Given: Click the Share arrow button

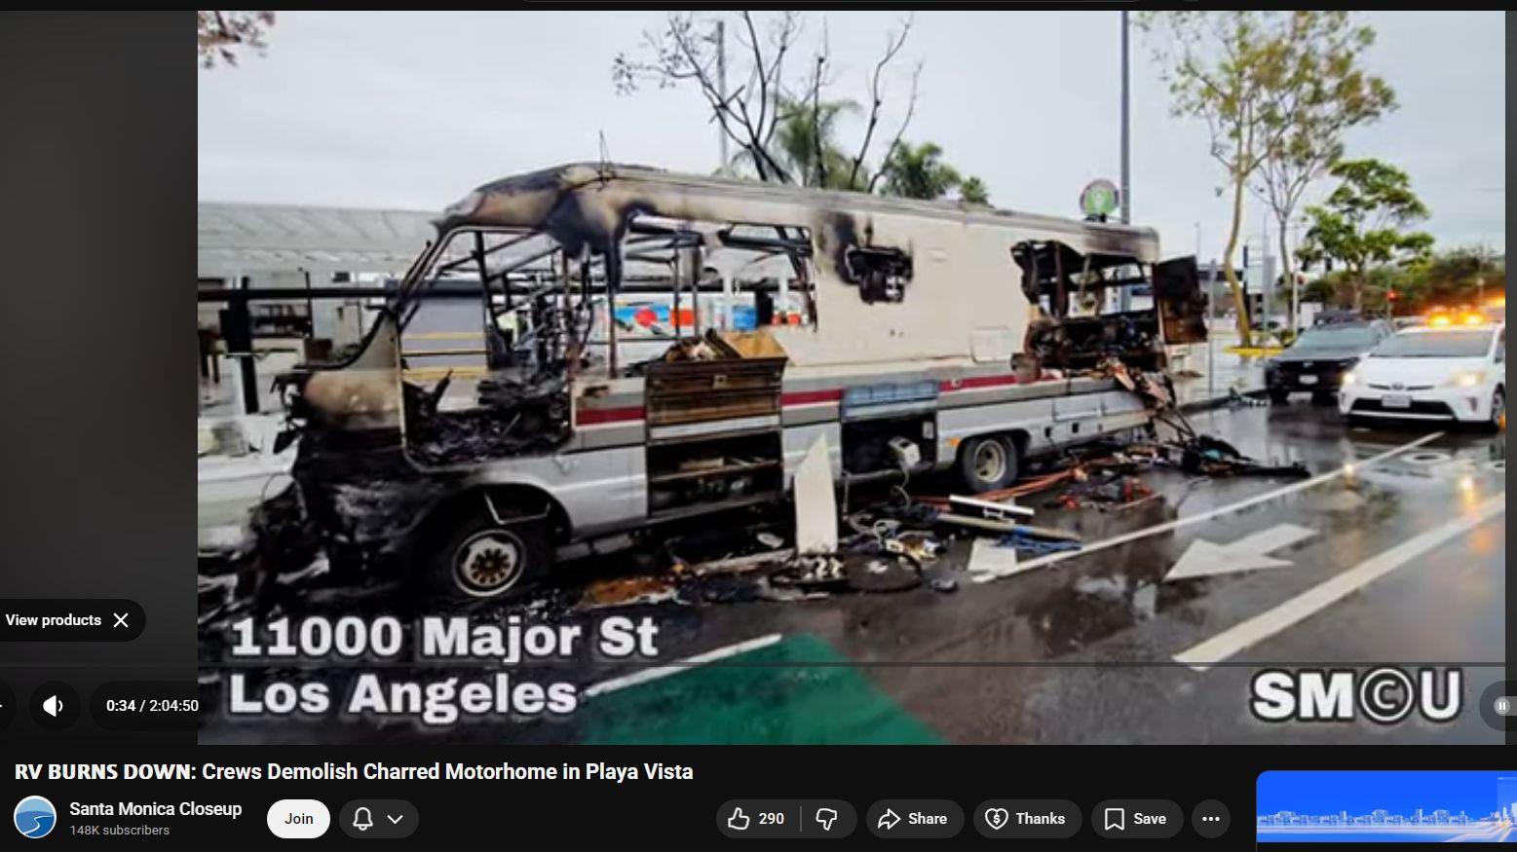Looking at the screenshot, I should point(912,819).
